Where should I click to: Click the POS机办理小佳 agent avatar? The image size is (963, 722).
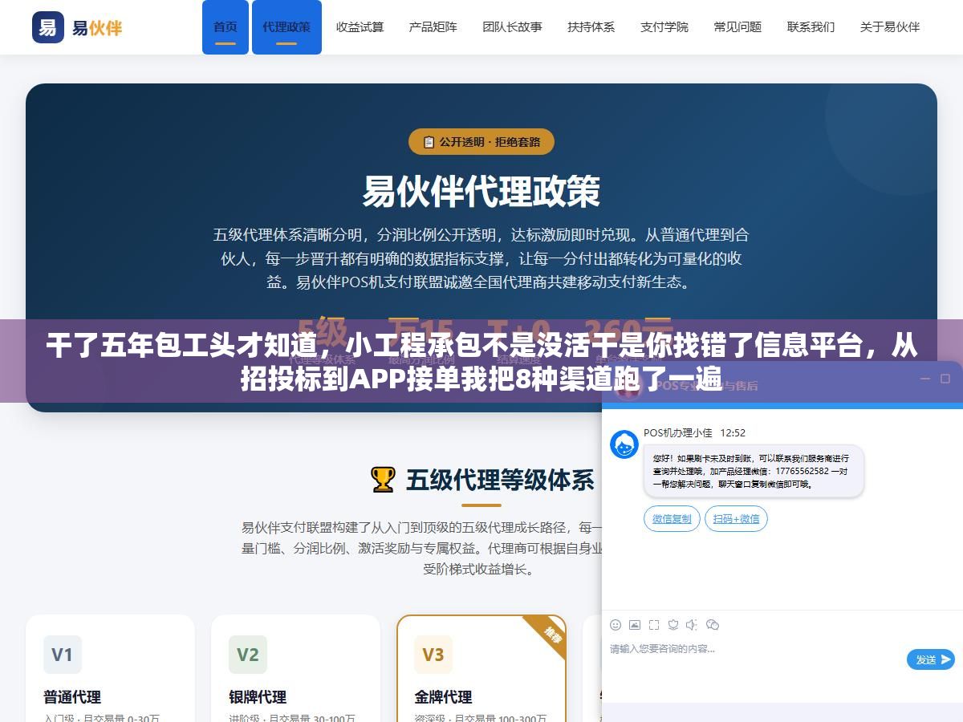coord(624,444)
